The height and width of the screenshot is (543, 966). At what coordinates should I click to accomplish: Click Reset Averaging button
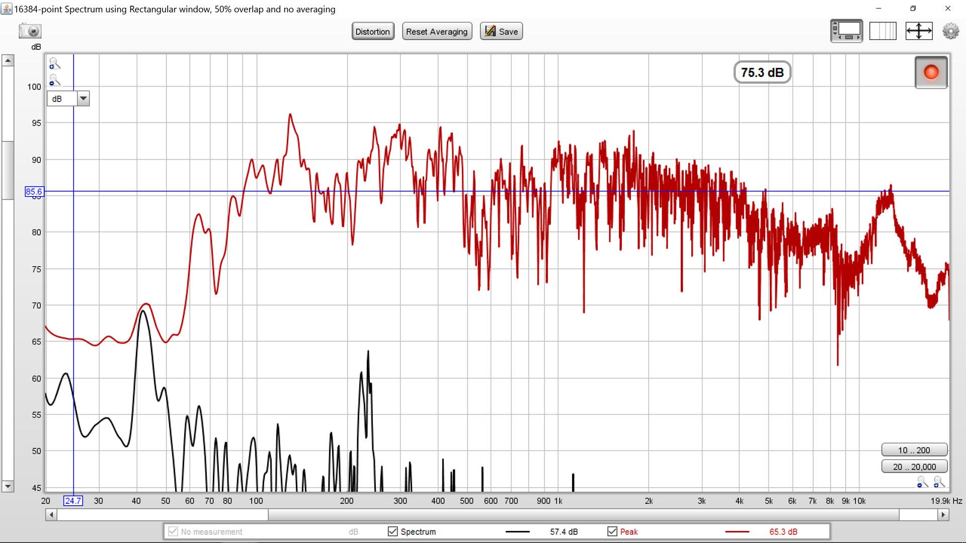click(437, 31)
